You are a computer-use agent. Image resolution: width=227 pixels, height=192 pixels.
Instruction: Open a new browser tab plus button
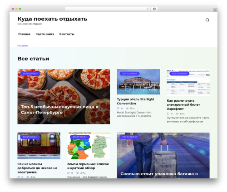(x=215, y=10)
